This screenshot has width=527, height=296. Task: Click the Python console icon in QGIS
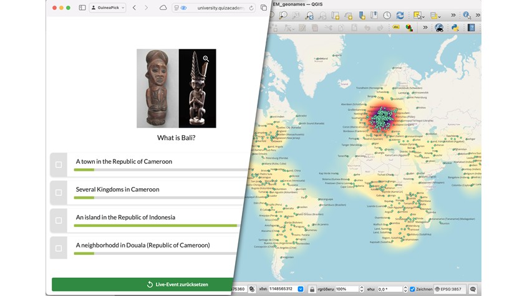[455, 28]
